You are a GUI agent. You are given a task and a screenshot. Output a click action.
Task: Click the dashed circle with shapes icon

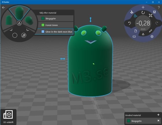click(24, 35)
